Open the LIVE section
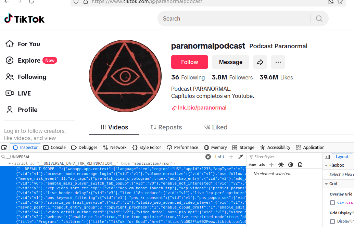 coord(18,93)
